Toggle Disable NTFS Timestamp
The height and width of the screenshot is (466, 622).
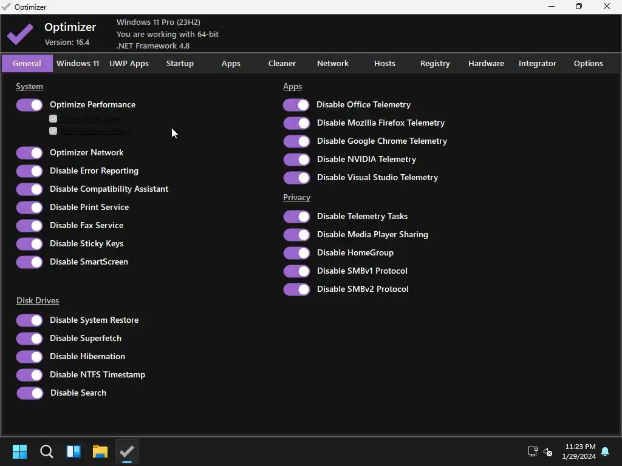29,375
